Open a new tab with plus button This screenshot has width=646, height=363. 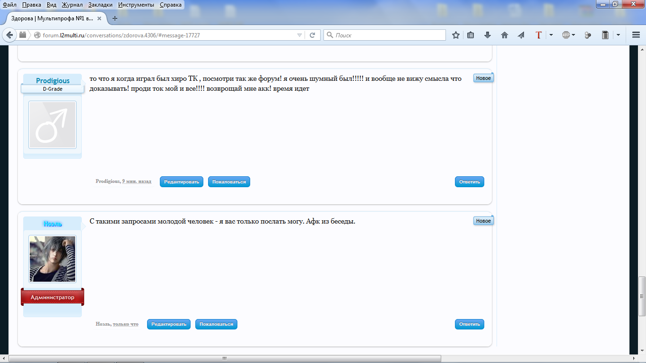(115, 18)
